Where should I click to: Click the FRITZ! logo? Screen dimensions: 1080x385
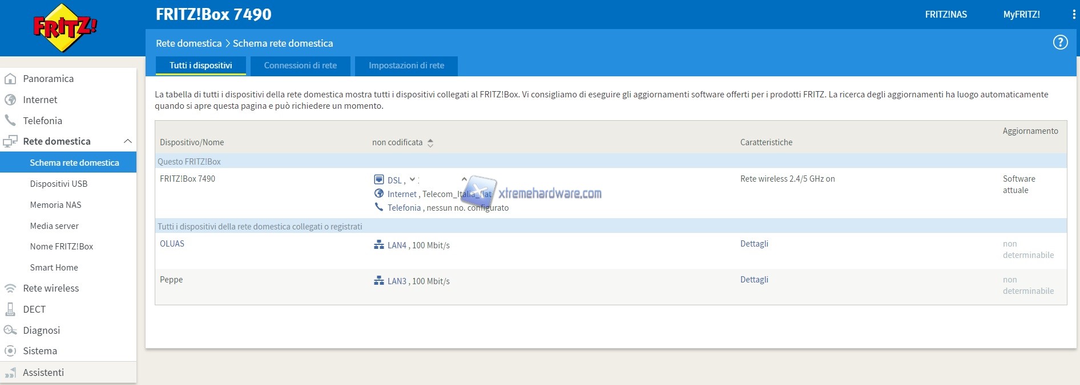(65, 28)
